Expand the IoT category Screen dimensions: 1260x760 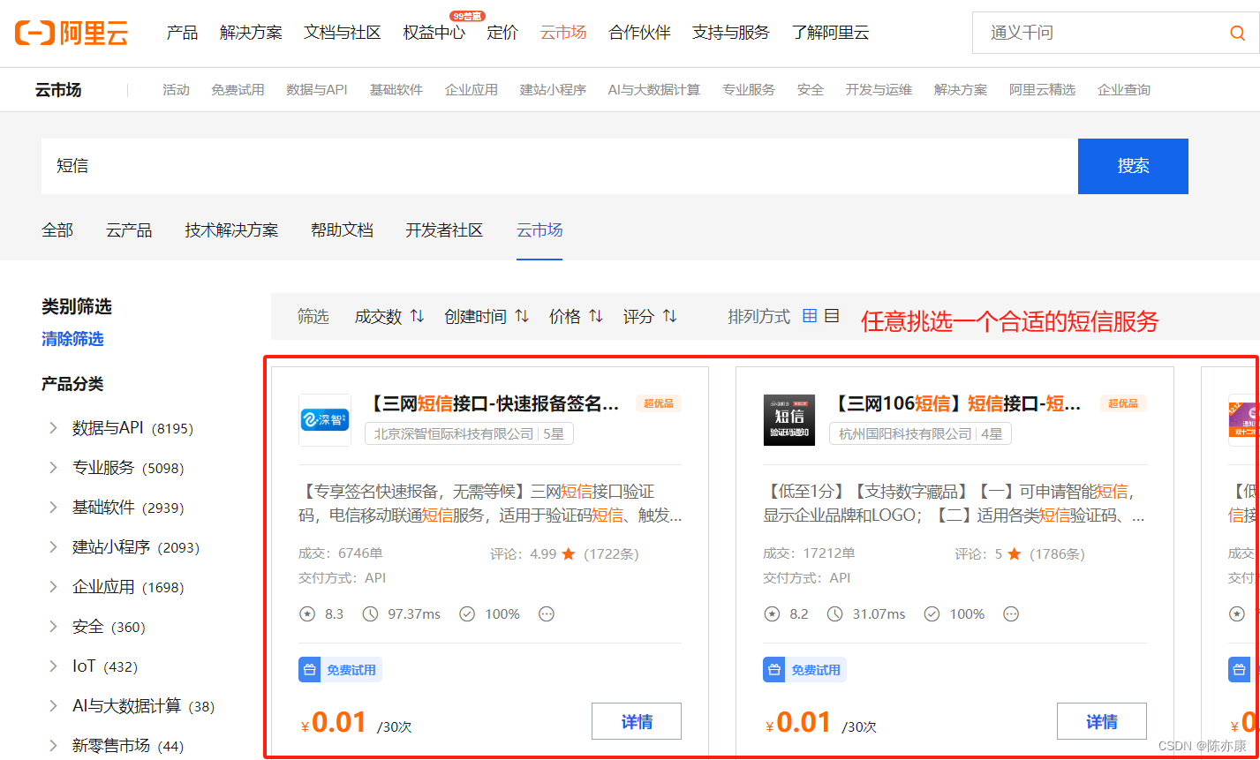point(53,666)
